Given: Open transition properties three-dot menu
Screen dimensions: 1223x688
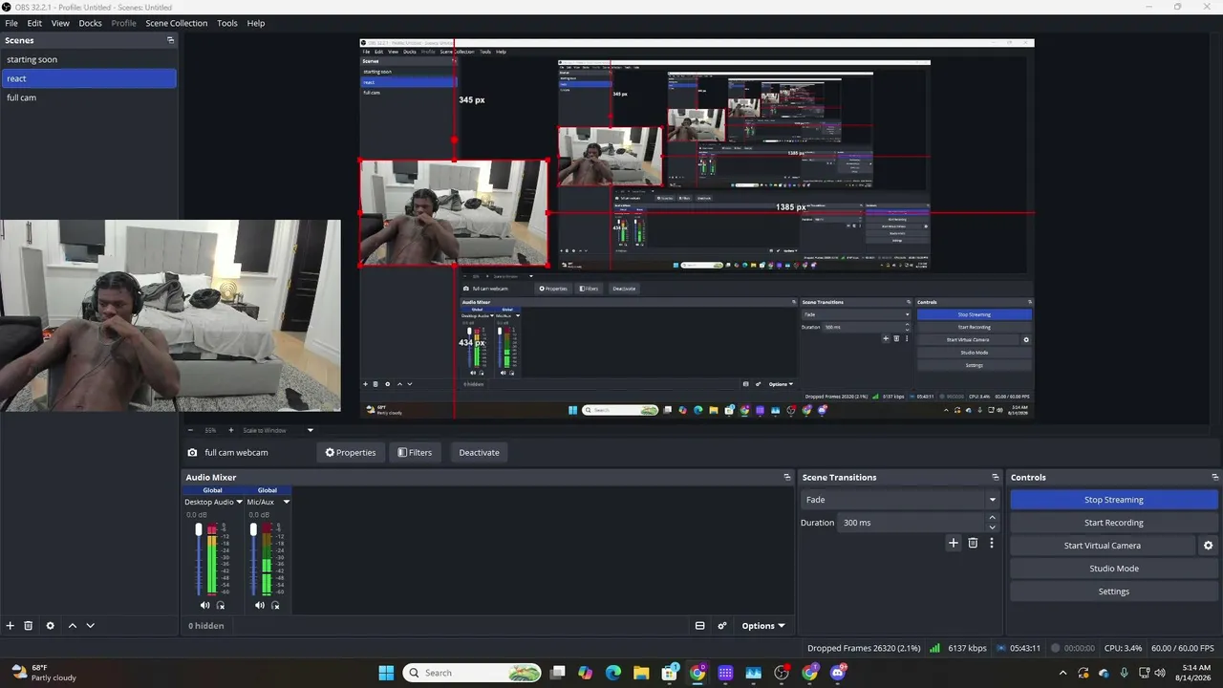Looking at the screenshot, I should [x=991, y=543].
